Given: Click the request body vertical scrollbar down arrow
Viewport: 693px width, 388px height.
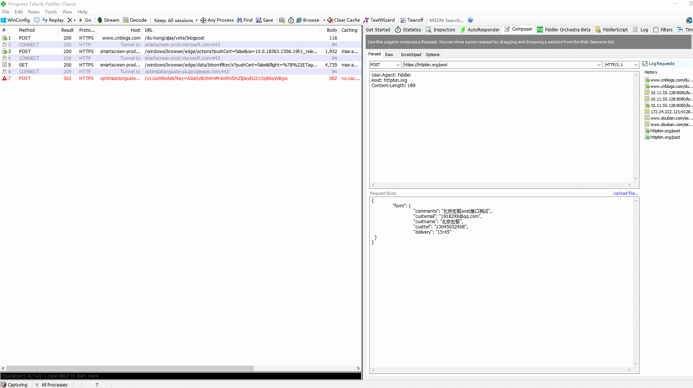Looking at the screenshot, I should click(x=635, y=363).
